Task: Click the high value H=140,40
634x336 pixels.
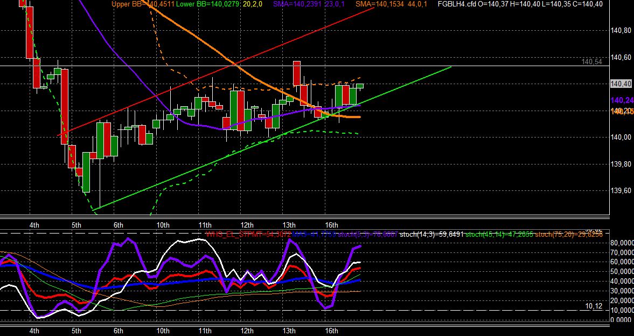Action: tap(525, 4)
